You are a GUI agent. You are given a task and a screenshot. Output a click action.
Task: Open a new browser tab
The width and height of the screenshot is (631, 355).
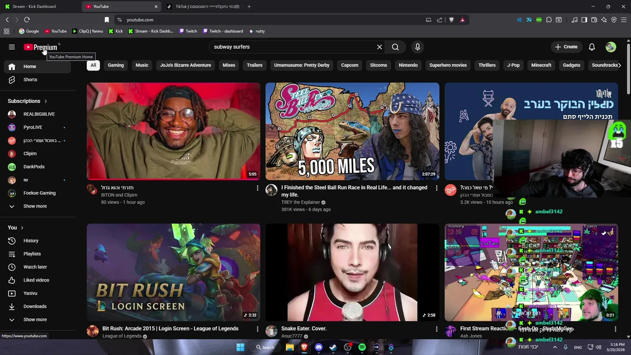(x=249, y=6)
